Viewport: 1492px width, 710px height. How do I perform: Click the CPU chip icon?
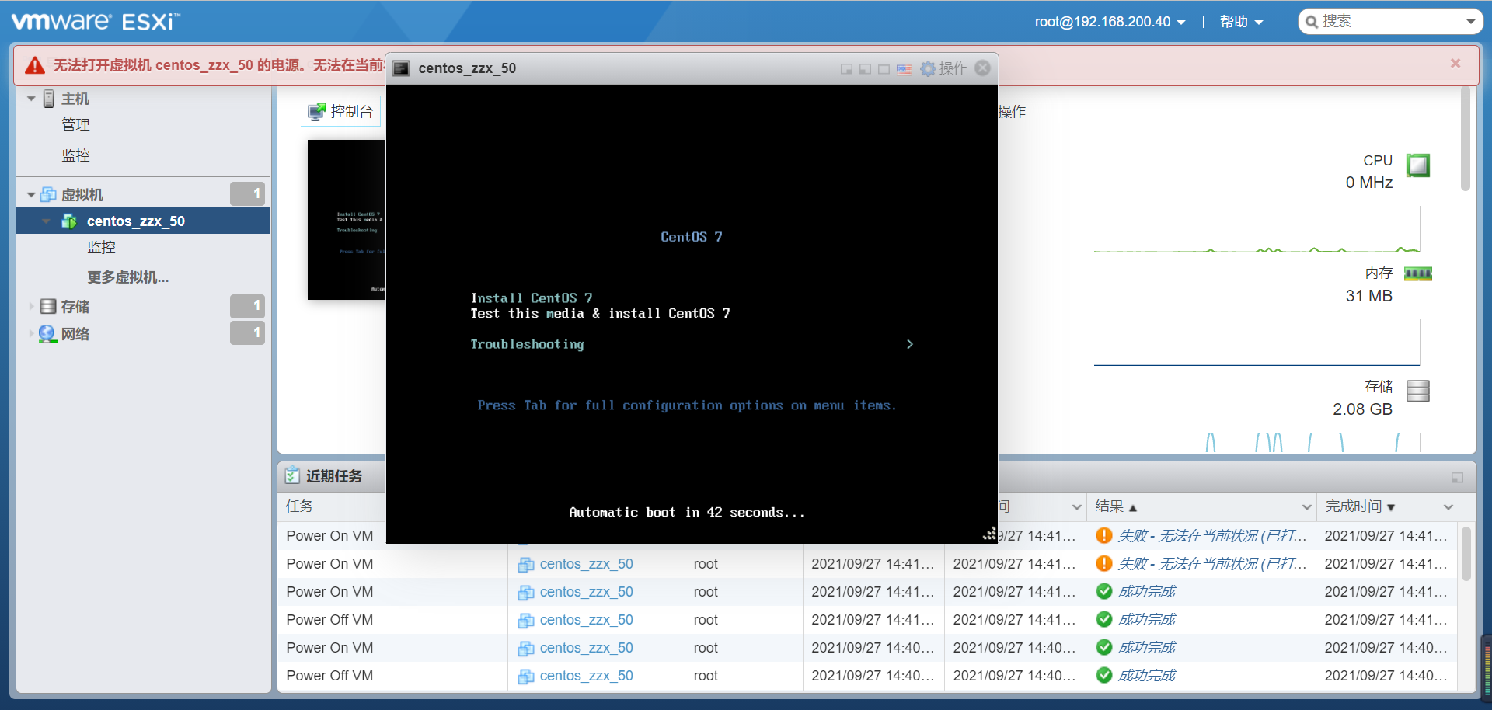(x=1418, y=165)
